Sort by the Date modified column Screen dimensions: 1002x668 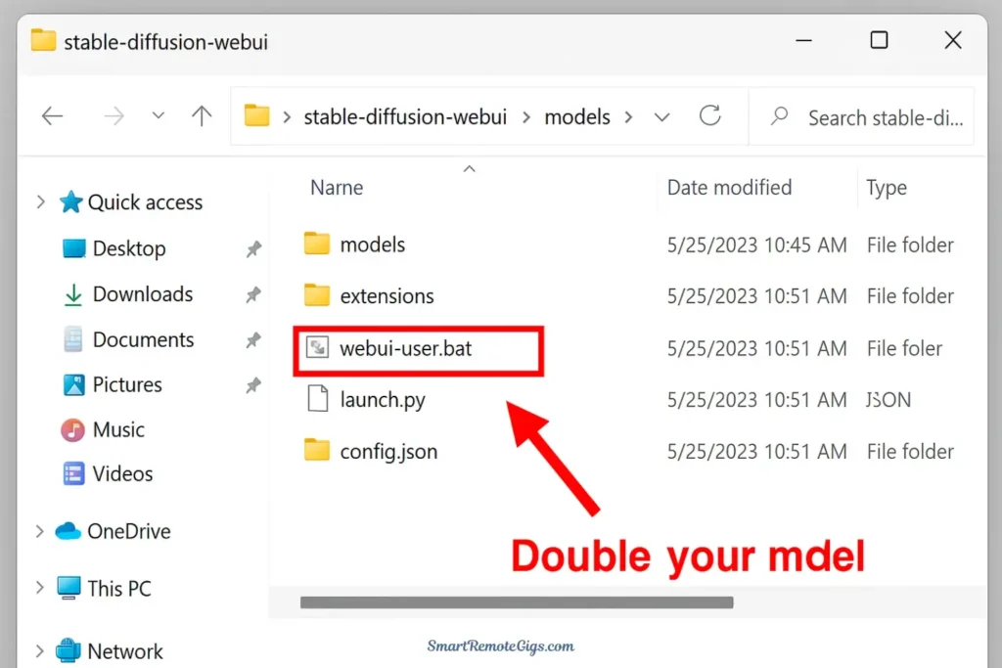click(x=729, y=187)
